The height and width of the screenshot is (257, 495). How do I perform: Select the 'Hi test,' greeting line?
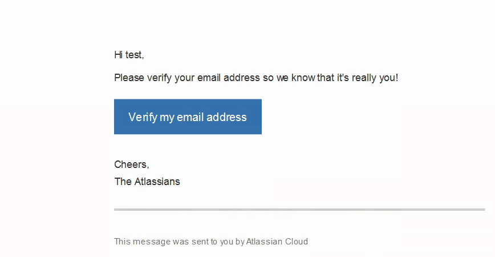tap(129, 55)
